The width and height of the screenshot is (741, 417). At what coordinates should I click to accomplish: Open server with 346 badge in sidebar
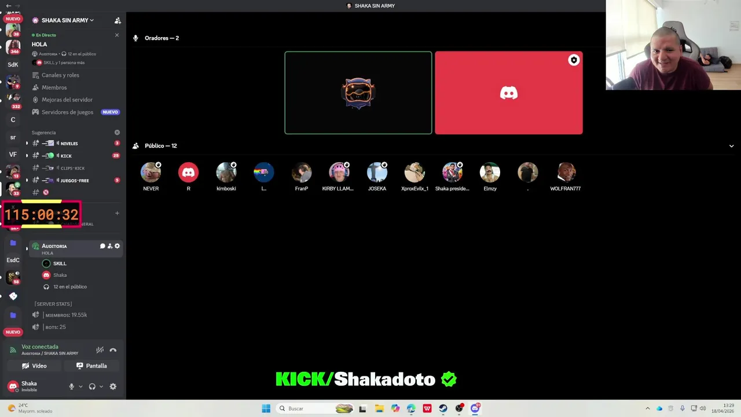[x=13, y=46]
